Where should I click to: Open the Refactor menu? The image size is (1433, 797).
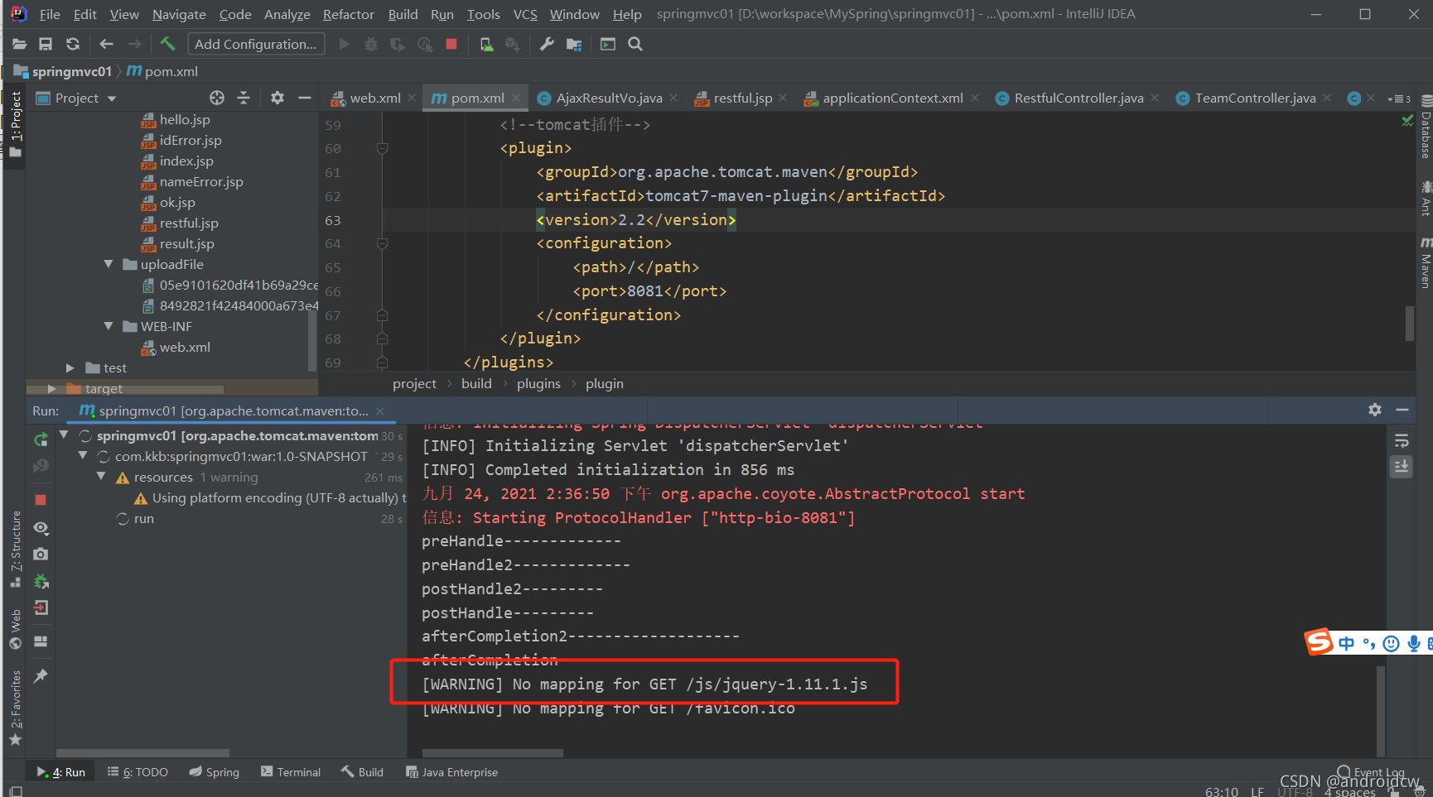[x=349, y=14]
